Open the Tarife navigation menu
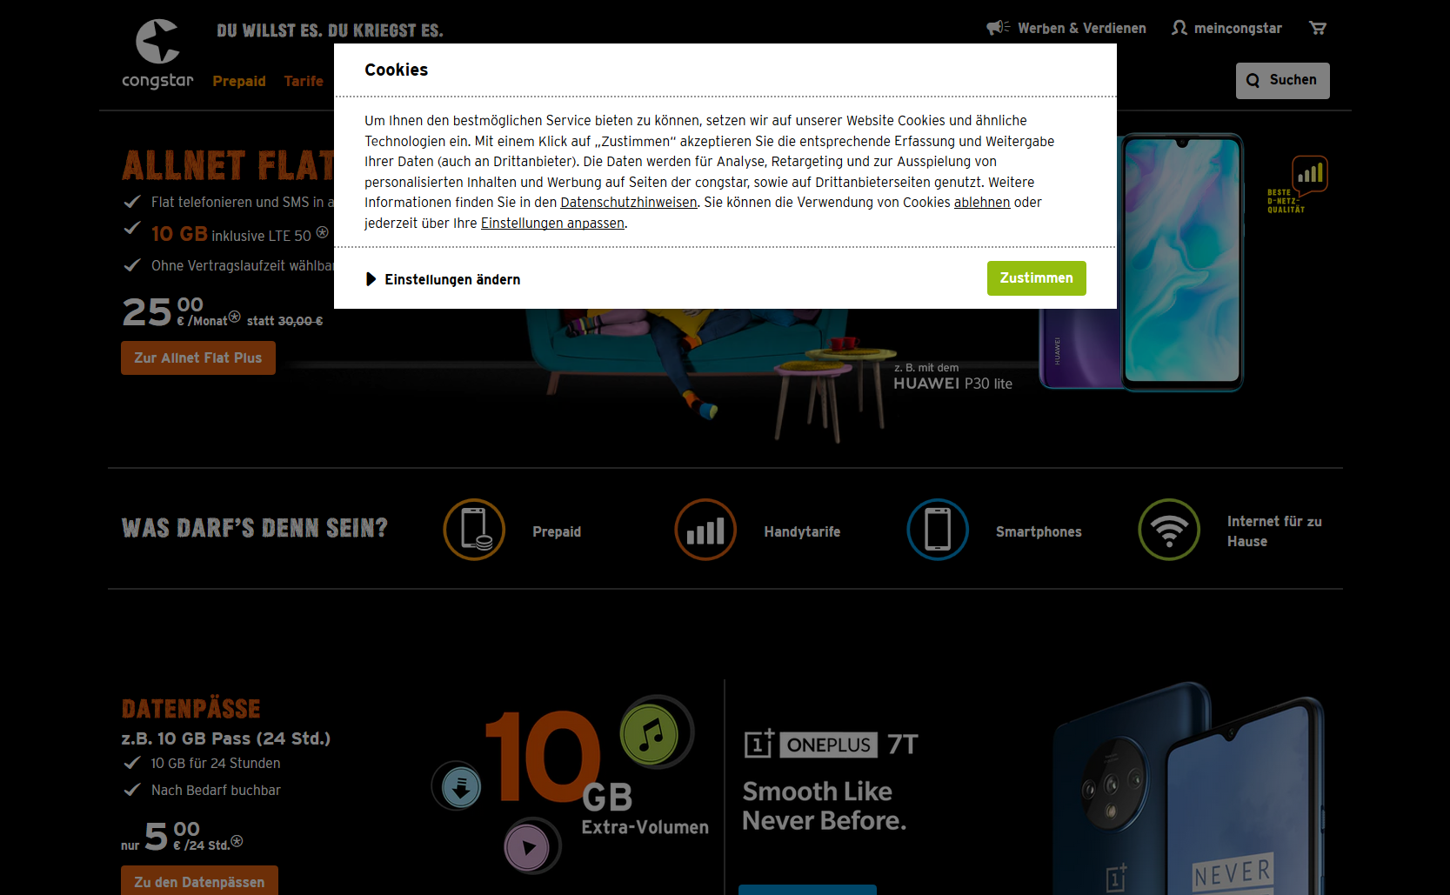The image size is (1450, 895). click(x=303, y=81)
